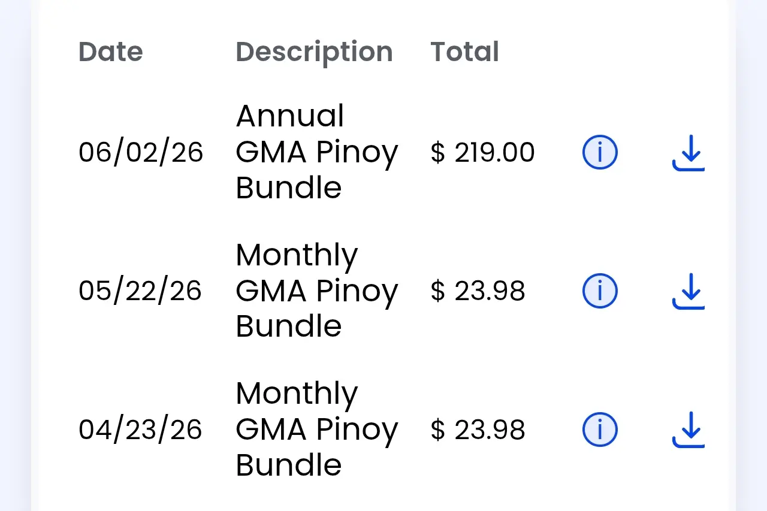
Task: Click the Description column header
Action: click(314, 52)
